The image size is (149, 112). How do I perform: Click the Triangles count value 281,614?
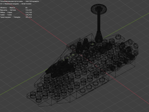29,17
